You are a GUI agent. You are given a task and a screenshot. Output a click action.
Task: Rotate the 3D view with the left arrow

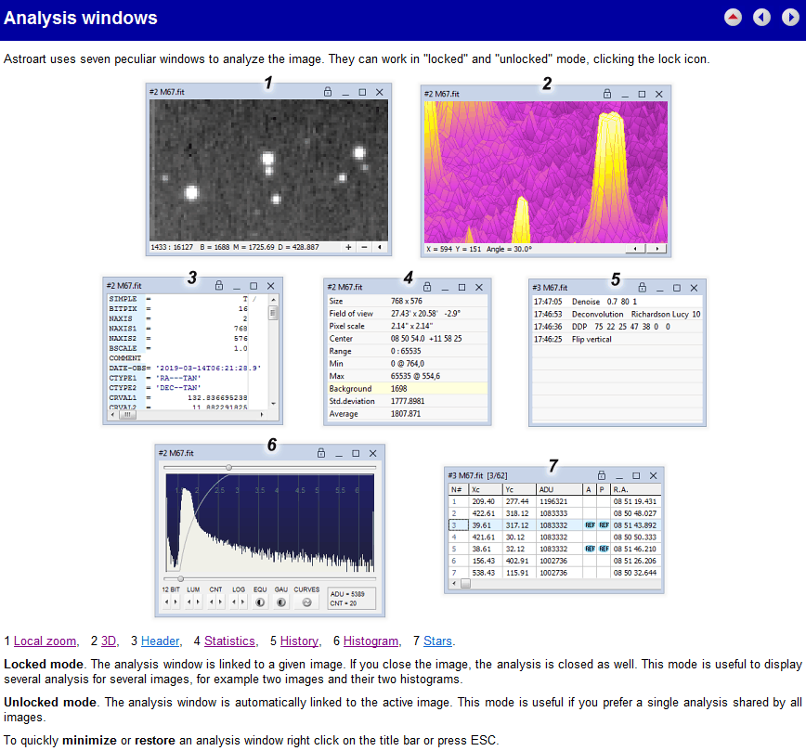point(635,249)
